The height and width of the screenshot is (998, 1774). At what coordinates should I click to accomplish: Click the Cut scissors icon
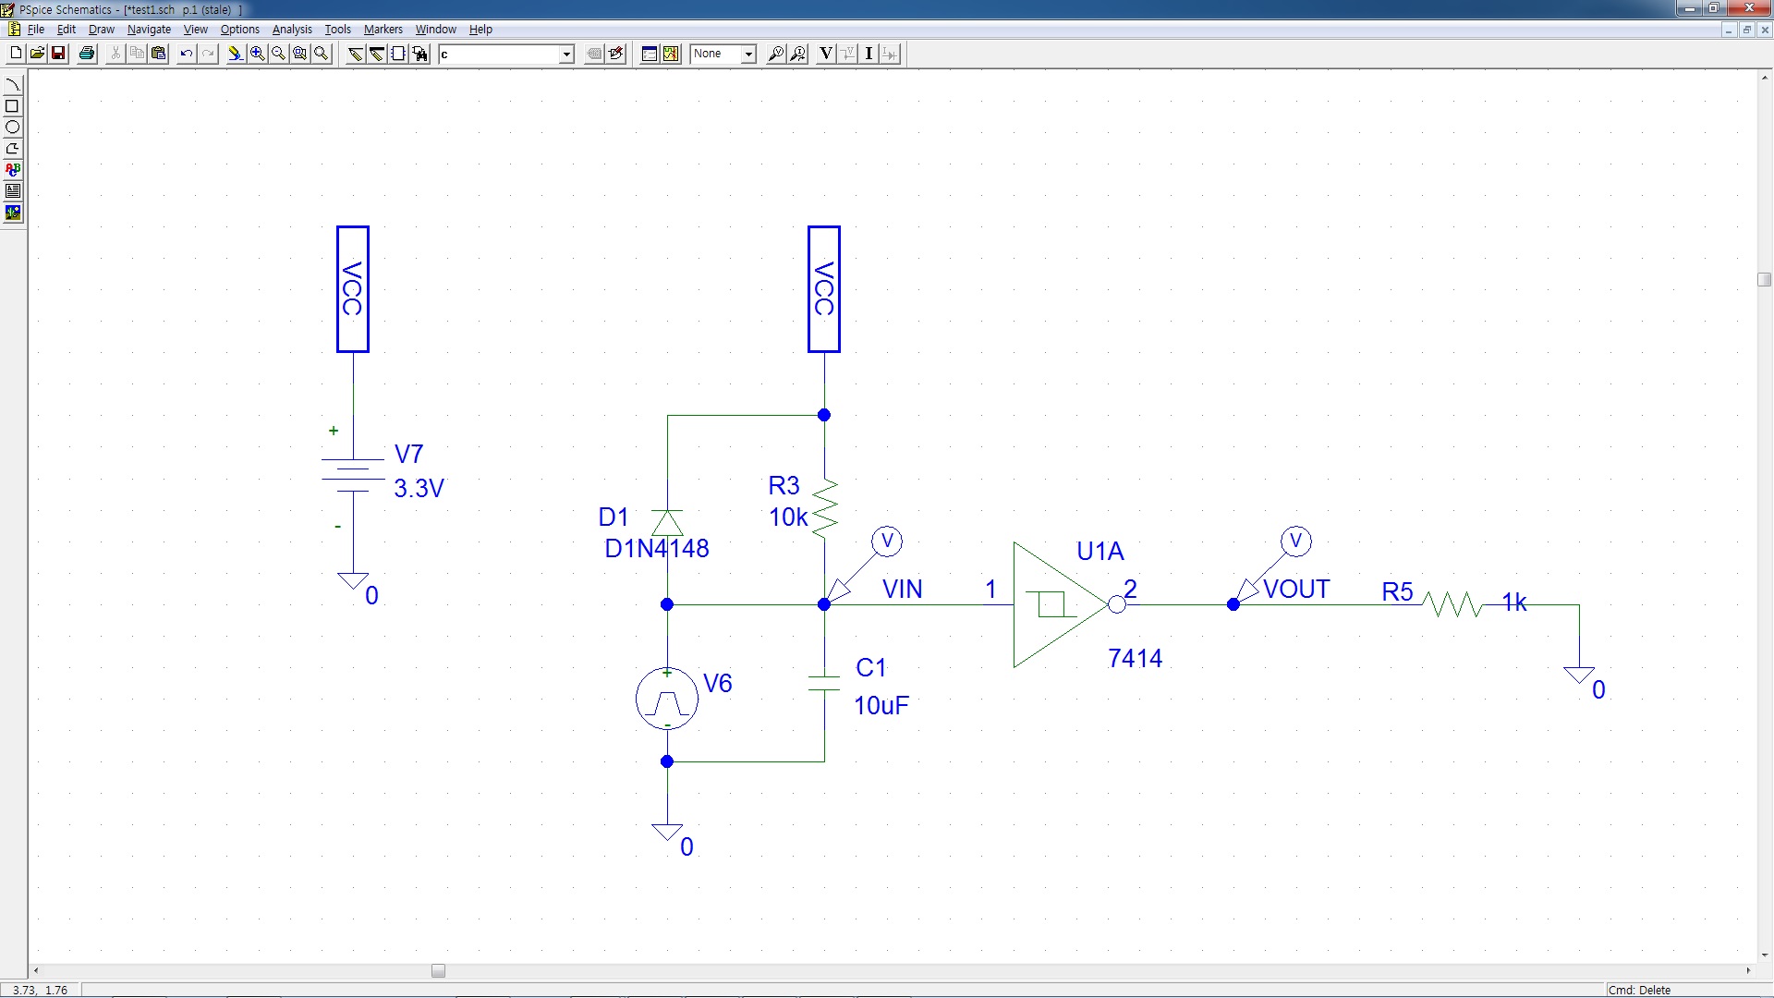[115, 54]
